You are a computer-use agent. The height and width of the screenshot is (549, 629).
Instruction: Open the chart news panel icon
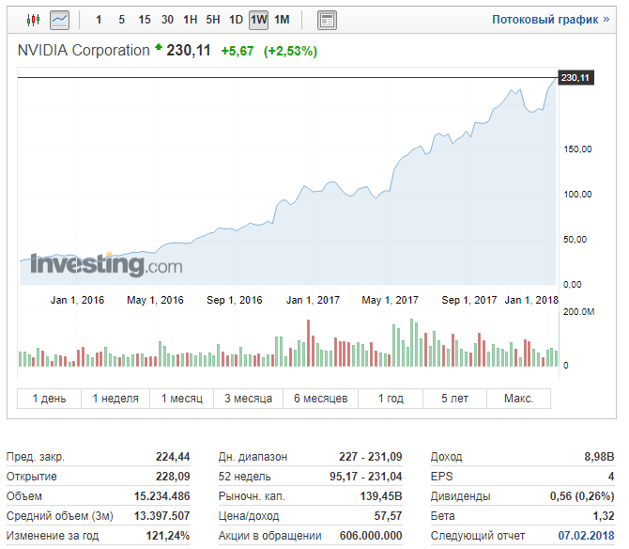[327, 20]
